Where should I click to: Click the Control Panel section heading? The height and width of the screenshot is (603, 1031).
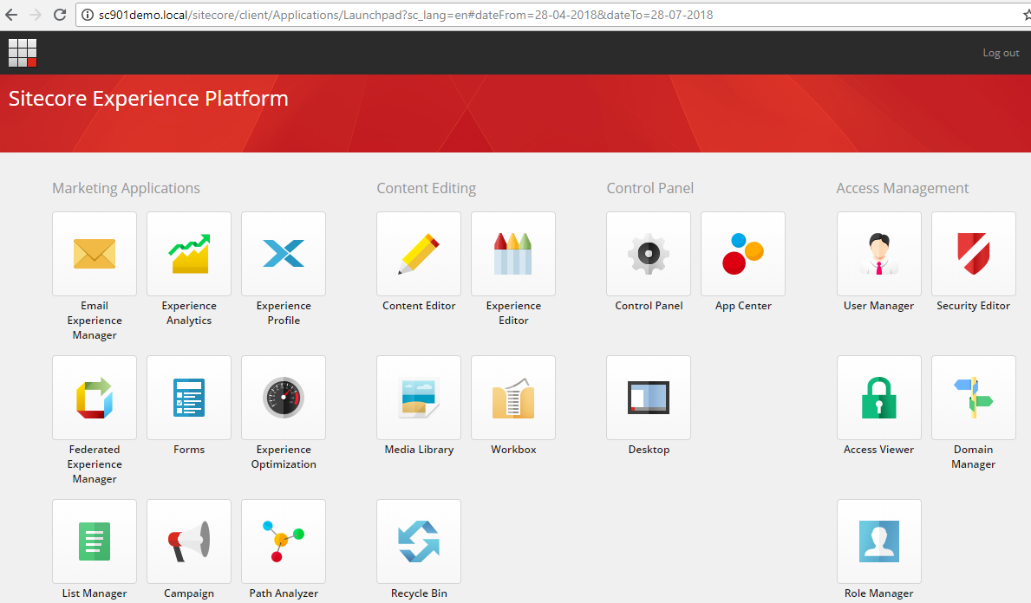(x=649, y=188)
